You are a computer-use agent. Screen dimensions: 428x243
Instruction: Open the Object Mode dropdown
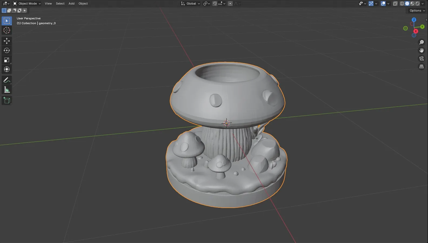click(27, 4)
